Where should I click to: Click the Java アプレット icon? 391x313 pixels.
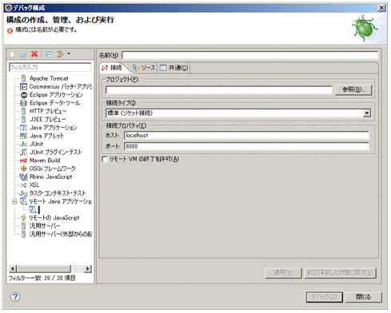pyautogui.click(x=23, y=136)
